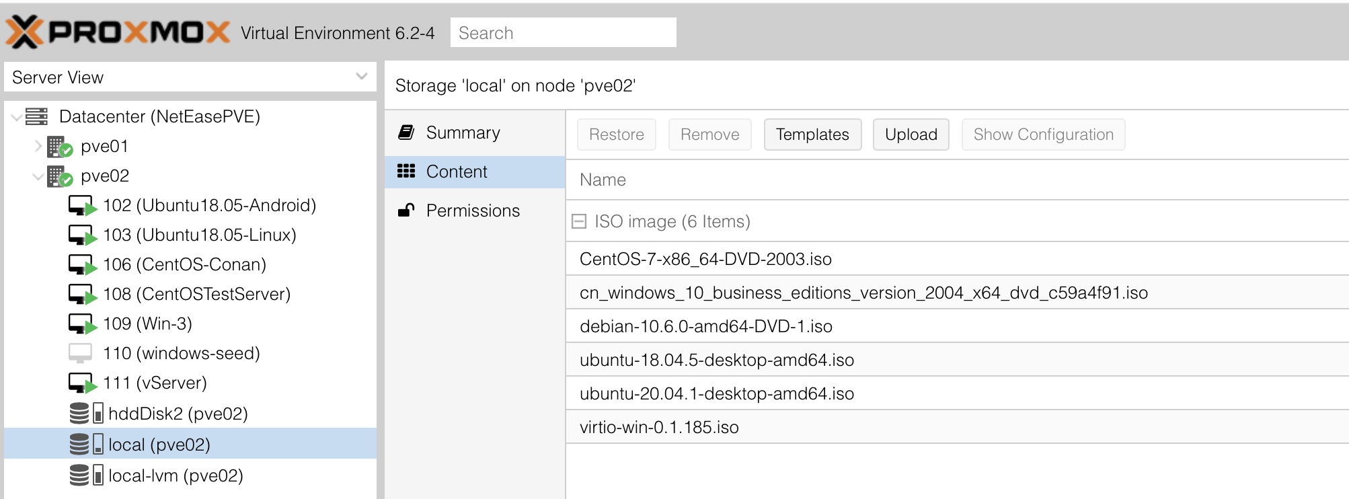1349x499 pixels.
Task: Open the Server View dropdown
Action: click(x=362, y=77)
